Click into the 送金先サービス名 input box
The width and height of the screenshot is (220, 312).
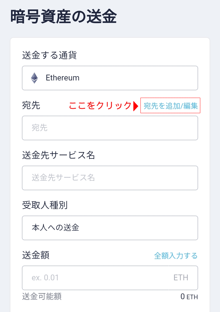[110, 178]
